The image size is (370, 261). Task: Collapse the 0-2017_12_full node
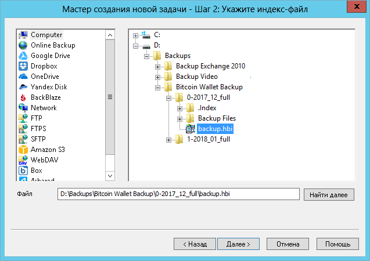[x=168, y=98]
